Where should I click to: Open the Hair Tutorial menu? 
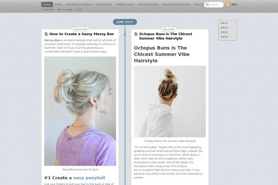[103, 5]
